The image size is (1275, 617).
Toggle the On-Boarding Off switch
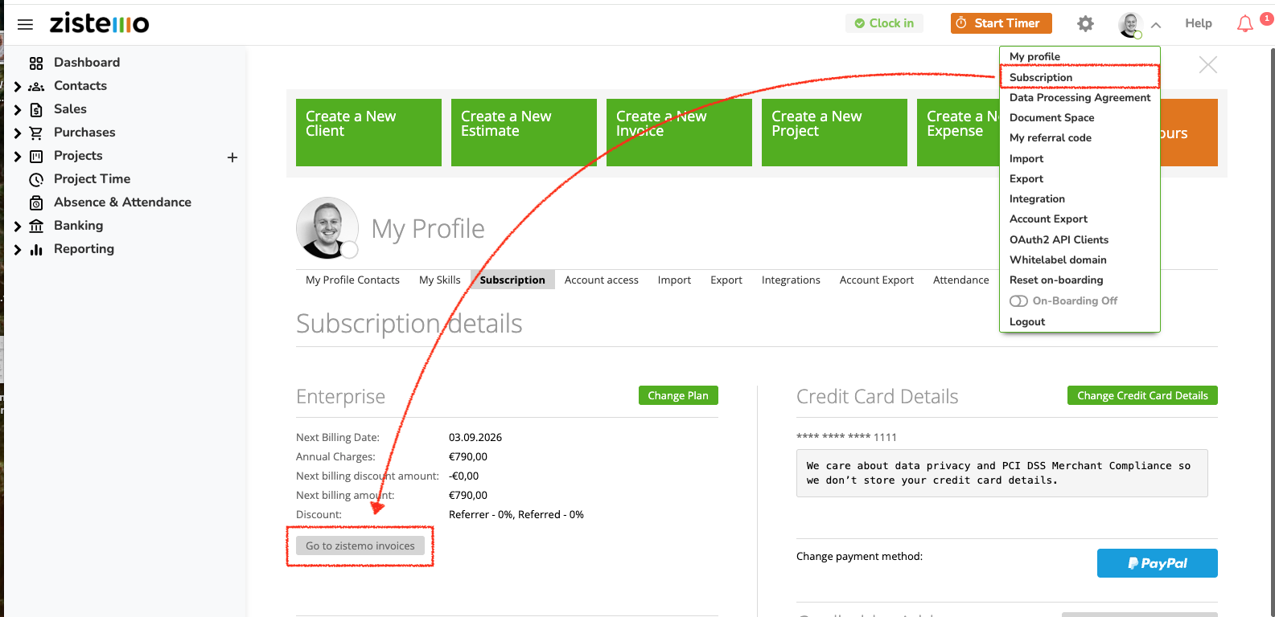(1018, 301)
